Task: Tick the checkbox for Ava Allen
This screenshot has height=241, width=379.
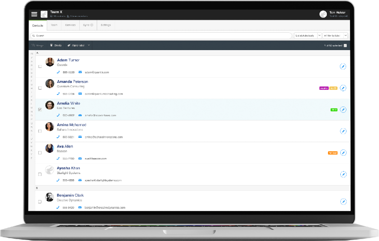Action: [x=40, y=153]
